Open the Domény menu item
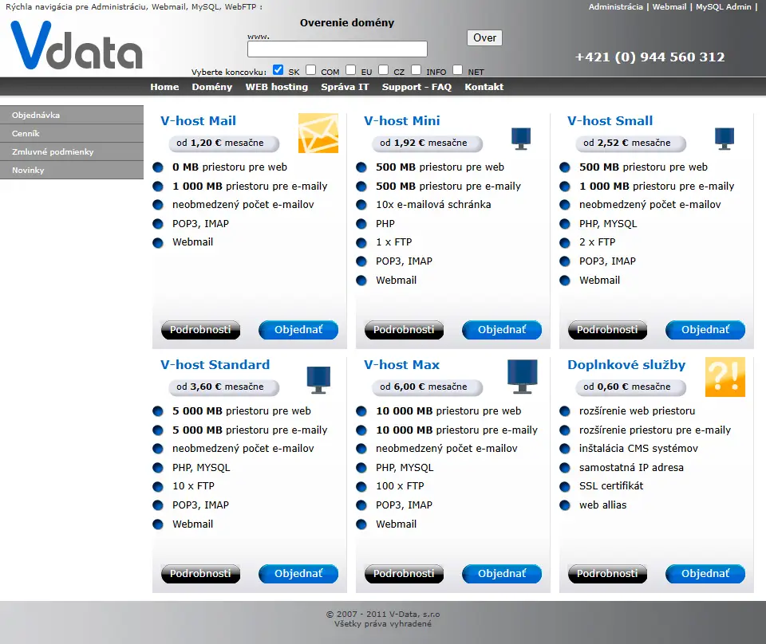The height and width of the screenshot is (644, 766). pos(212,87)
